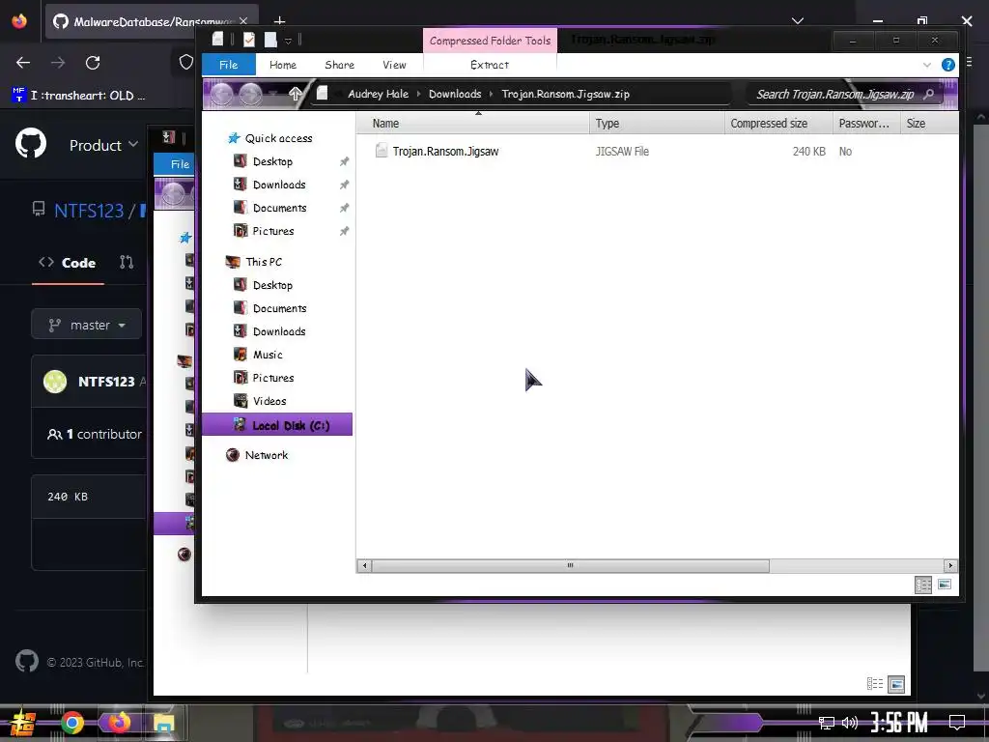Open Network in the navigation pane
989x742 pixels.
(x=267, y=455)
